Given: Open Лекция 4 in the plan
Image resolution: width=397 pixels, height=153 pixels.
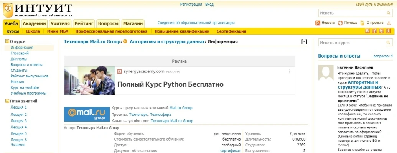Looking at the screenshot, I should click(19, 127).
